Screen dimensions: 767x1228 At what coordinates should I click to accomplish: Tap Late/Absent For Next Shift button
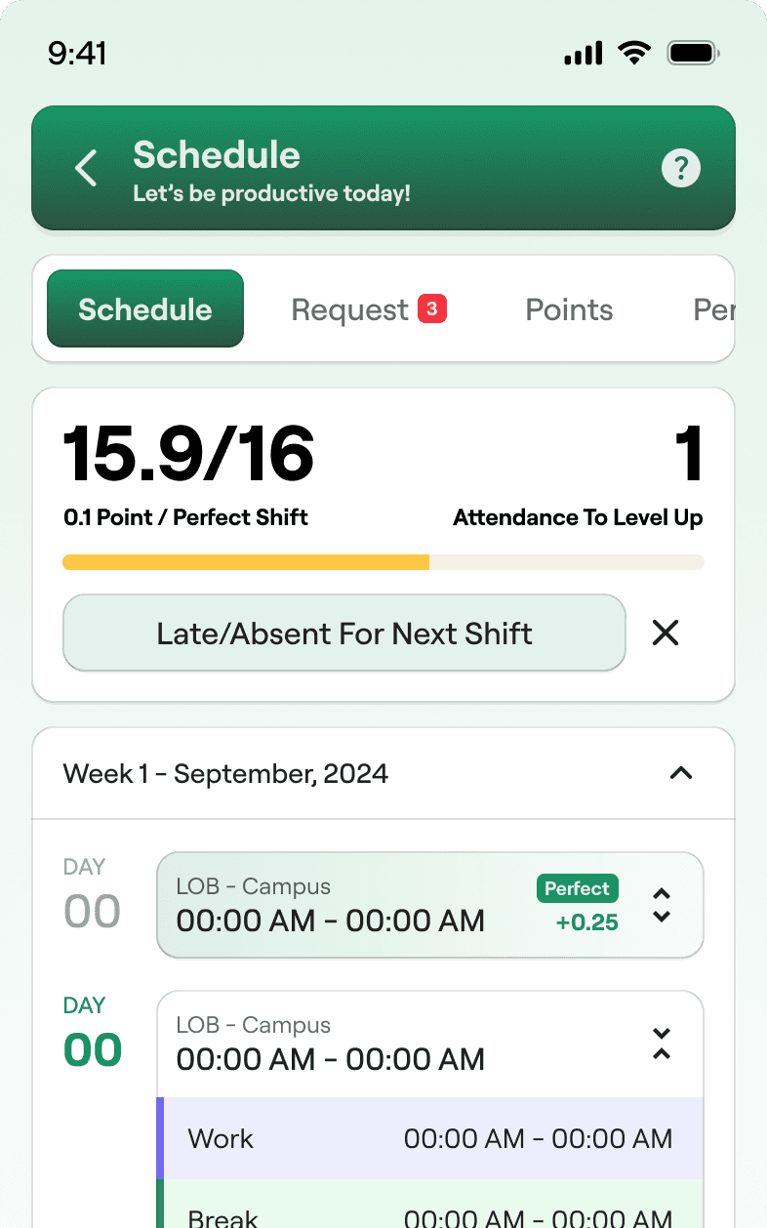344,633
